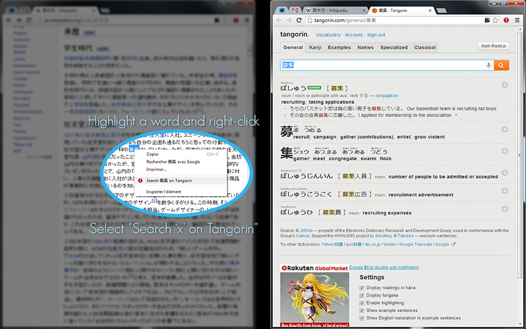Open the Yahoo!辞書 dictionary link
The height and width of the screenshot is (329, 526).
(x=332, y=244)
